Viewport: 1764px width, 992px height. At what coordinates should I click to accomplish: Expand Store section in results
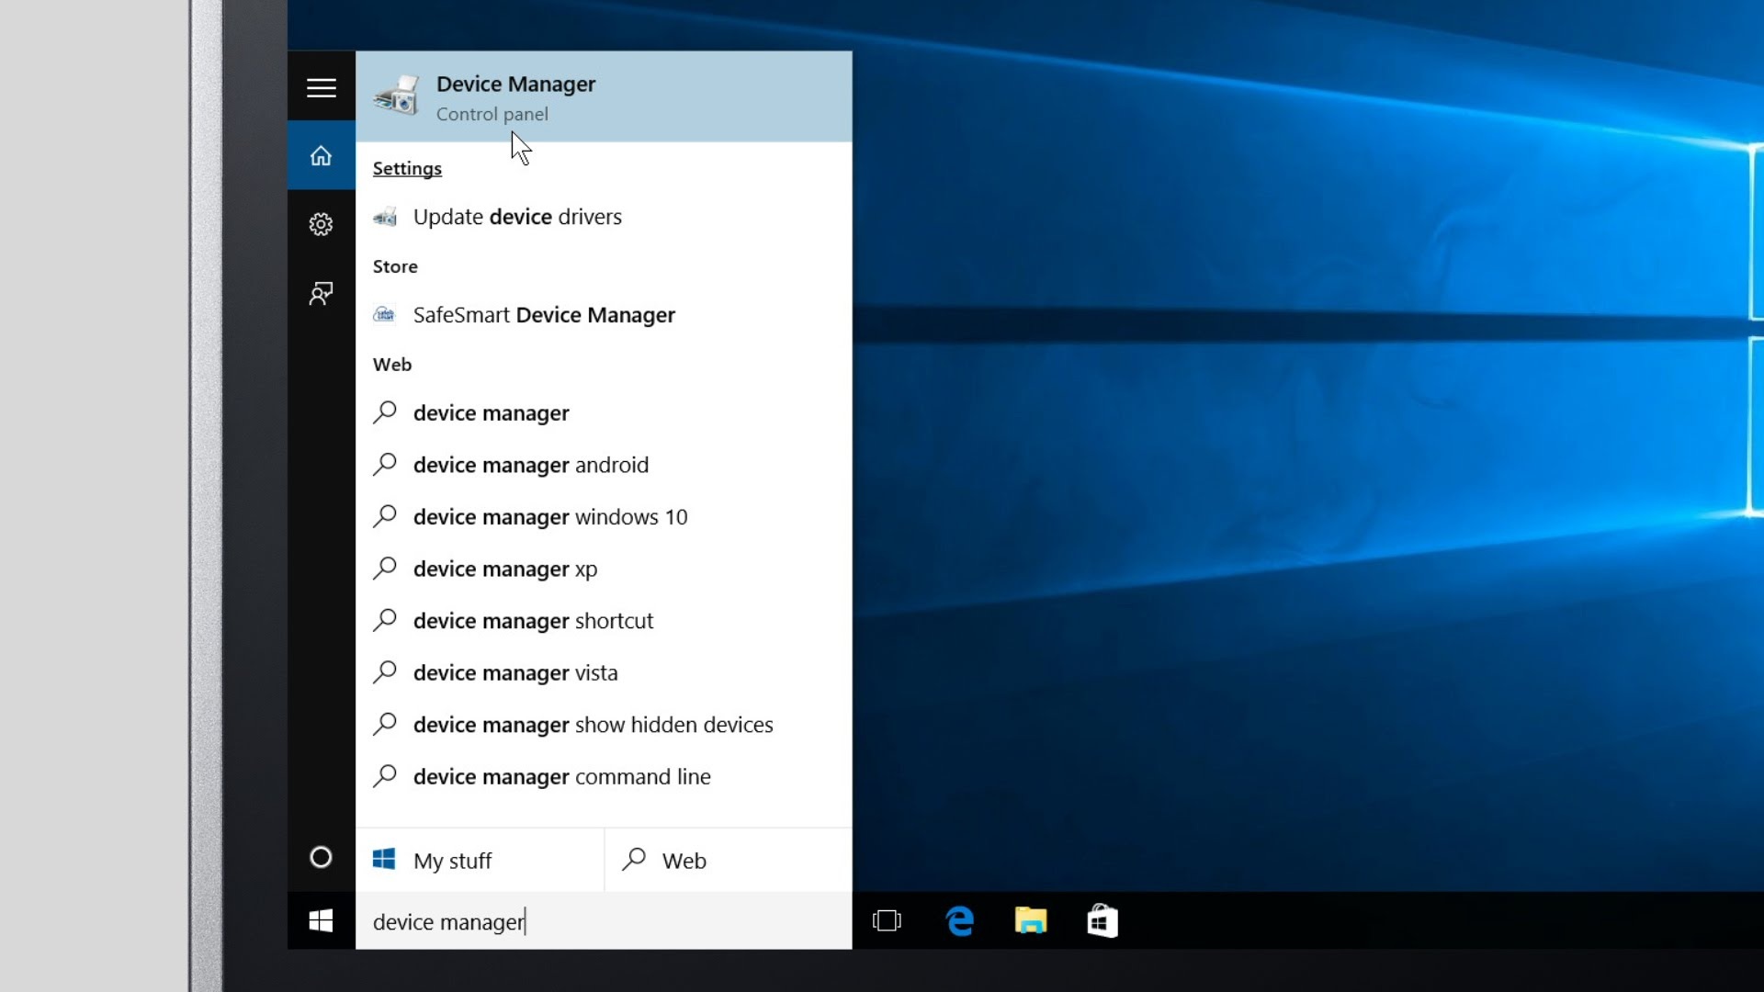(x=394, y=265)
